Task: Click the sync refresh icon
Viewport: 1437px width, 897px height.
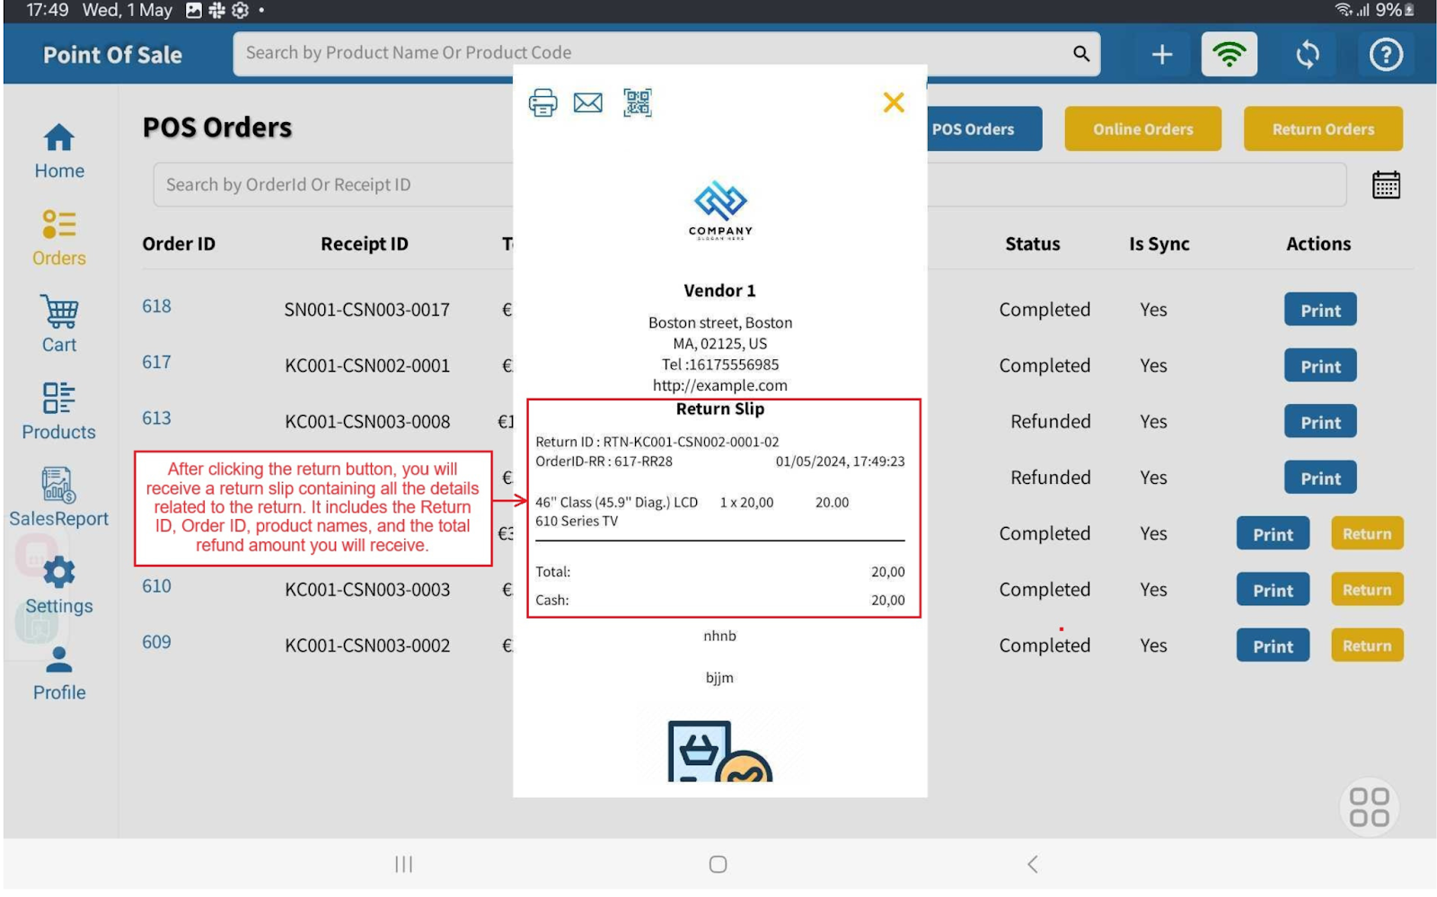Action: click(x=1307, y=55)
